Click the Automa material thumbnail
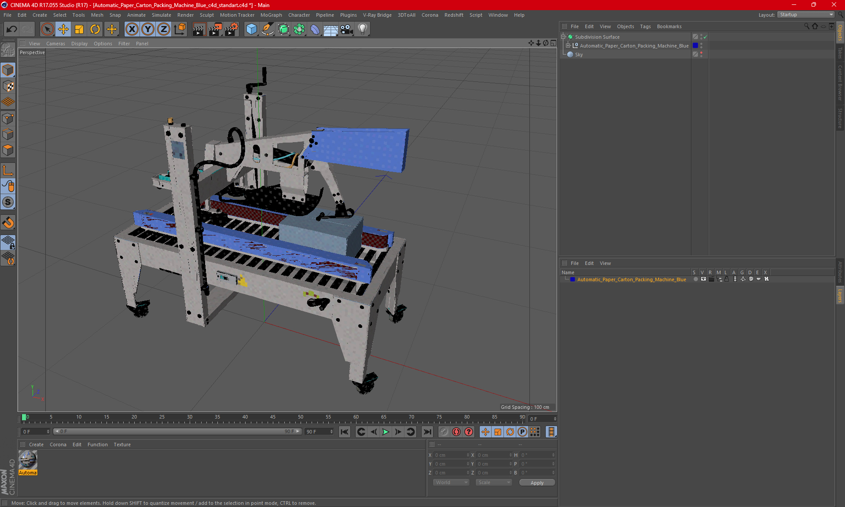 click(x=28, y=460)
